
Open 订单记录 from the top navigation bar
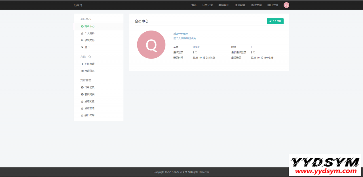208,5
